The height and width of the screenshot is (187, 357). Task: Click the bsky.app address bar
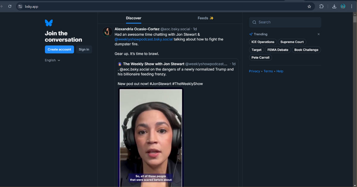(x=165, y=6)
